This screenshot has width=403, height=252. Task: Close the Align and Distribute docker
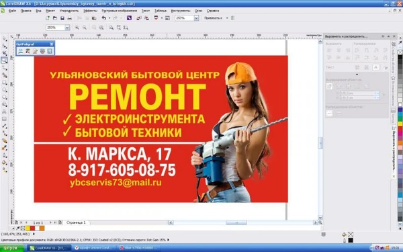pos(394,36)
